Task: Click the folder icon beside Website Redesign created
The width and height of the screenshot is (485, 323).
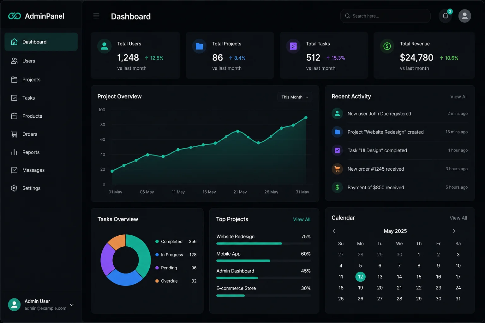Action: tap(337, 132)
